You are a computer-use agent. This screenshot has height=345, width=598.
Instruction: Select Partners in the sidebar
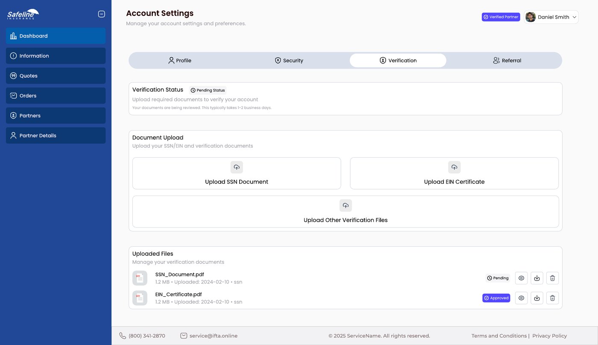(x=56, y=116)
